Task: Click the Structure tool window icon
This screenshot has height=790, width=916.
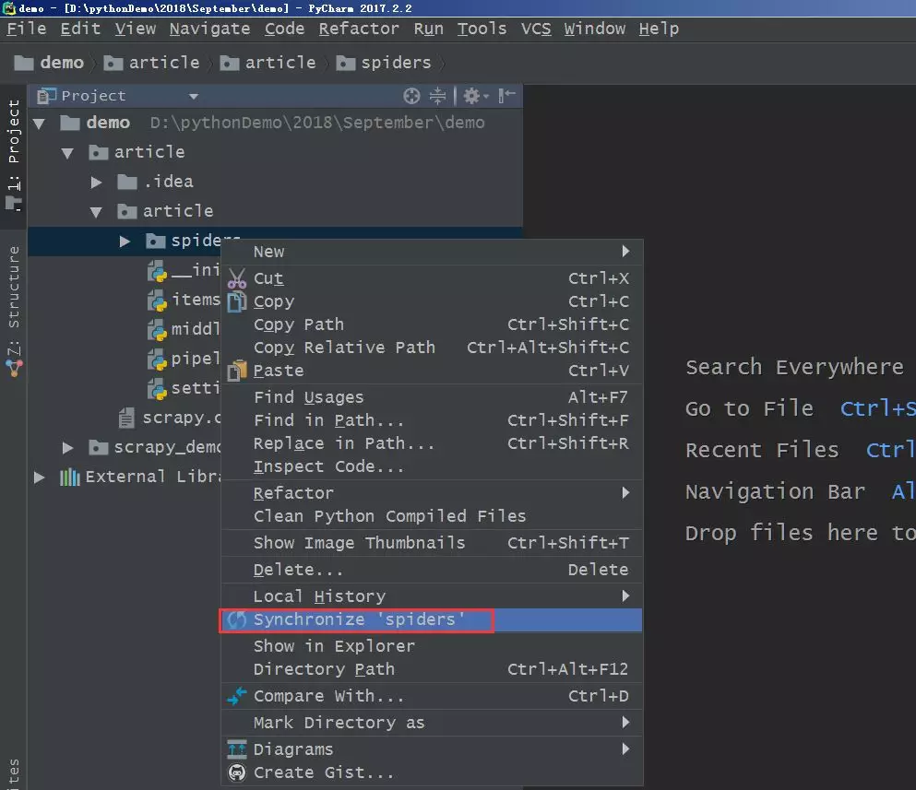Action: pyautogui.click(x=14, y=368)
